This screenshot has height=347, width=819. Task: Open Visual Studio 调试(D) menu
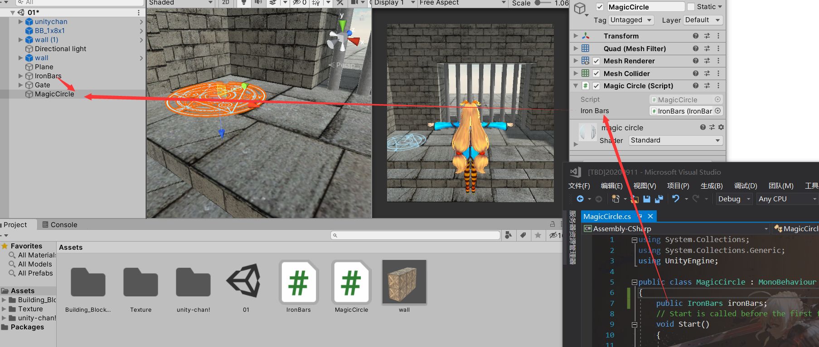point(746,186)
